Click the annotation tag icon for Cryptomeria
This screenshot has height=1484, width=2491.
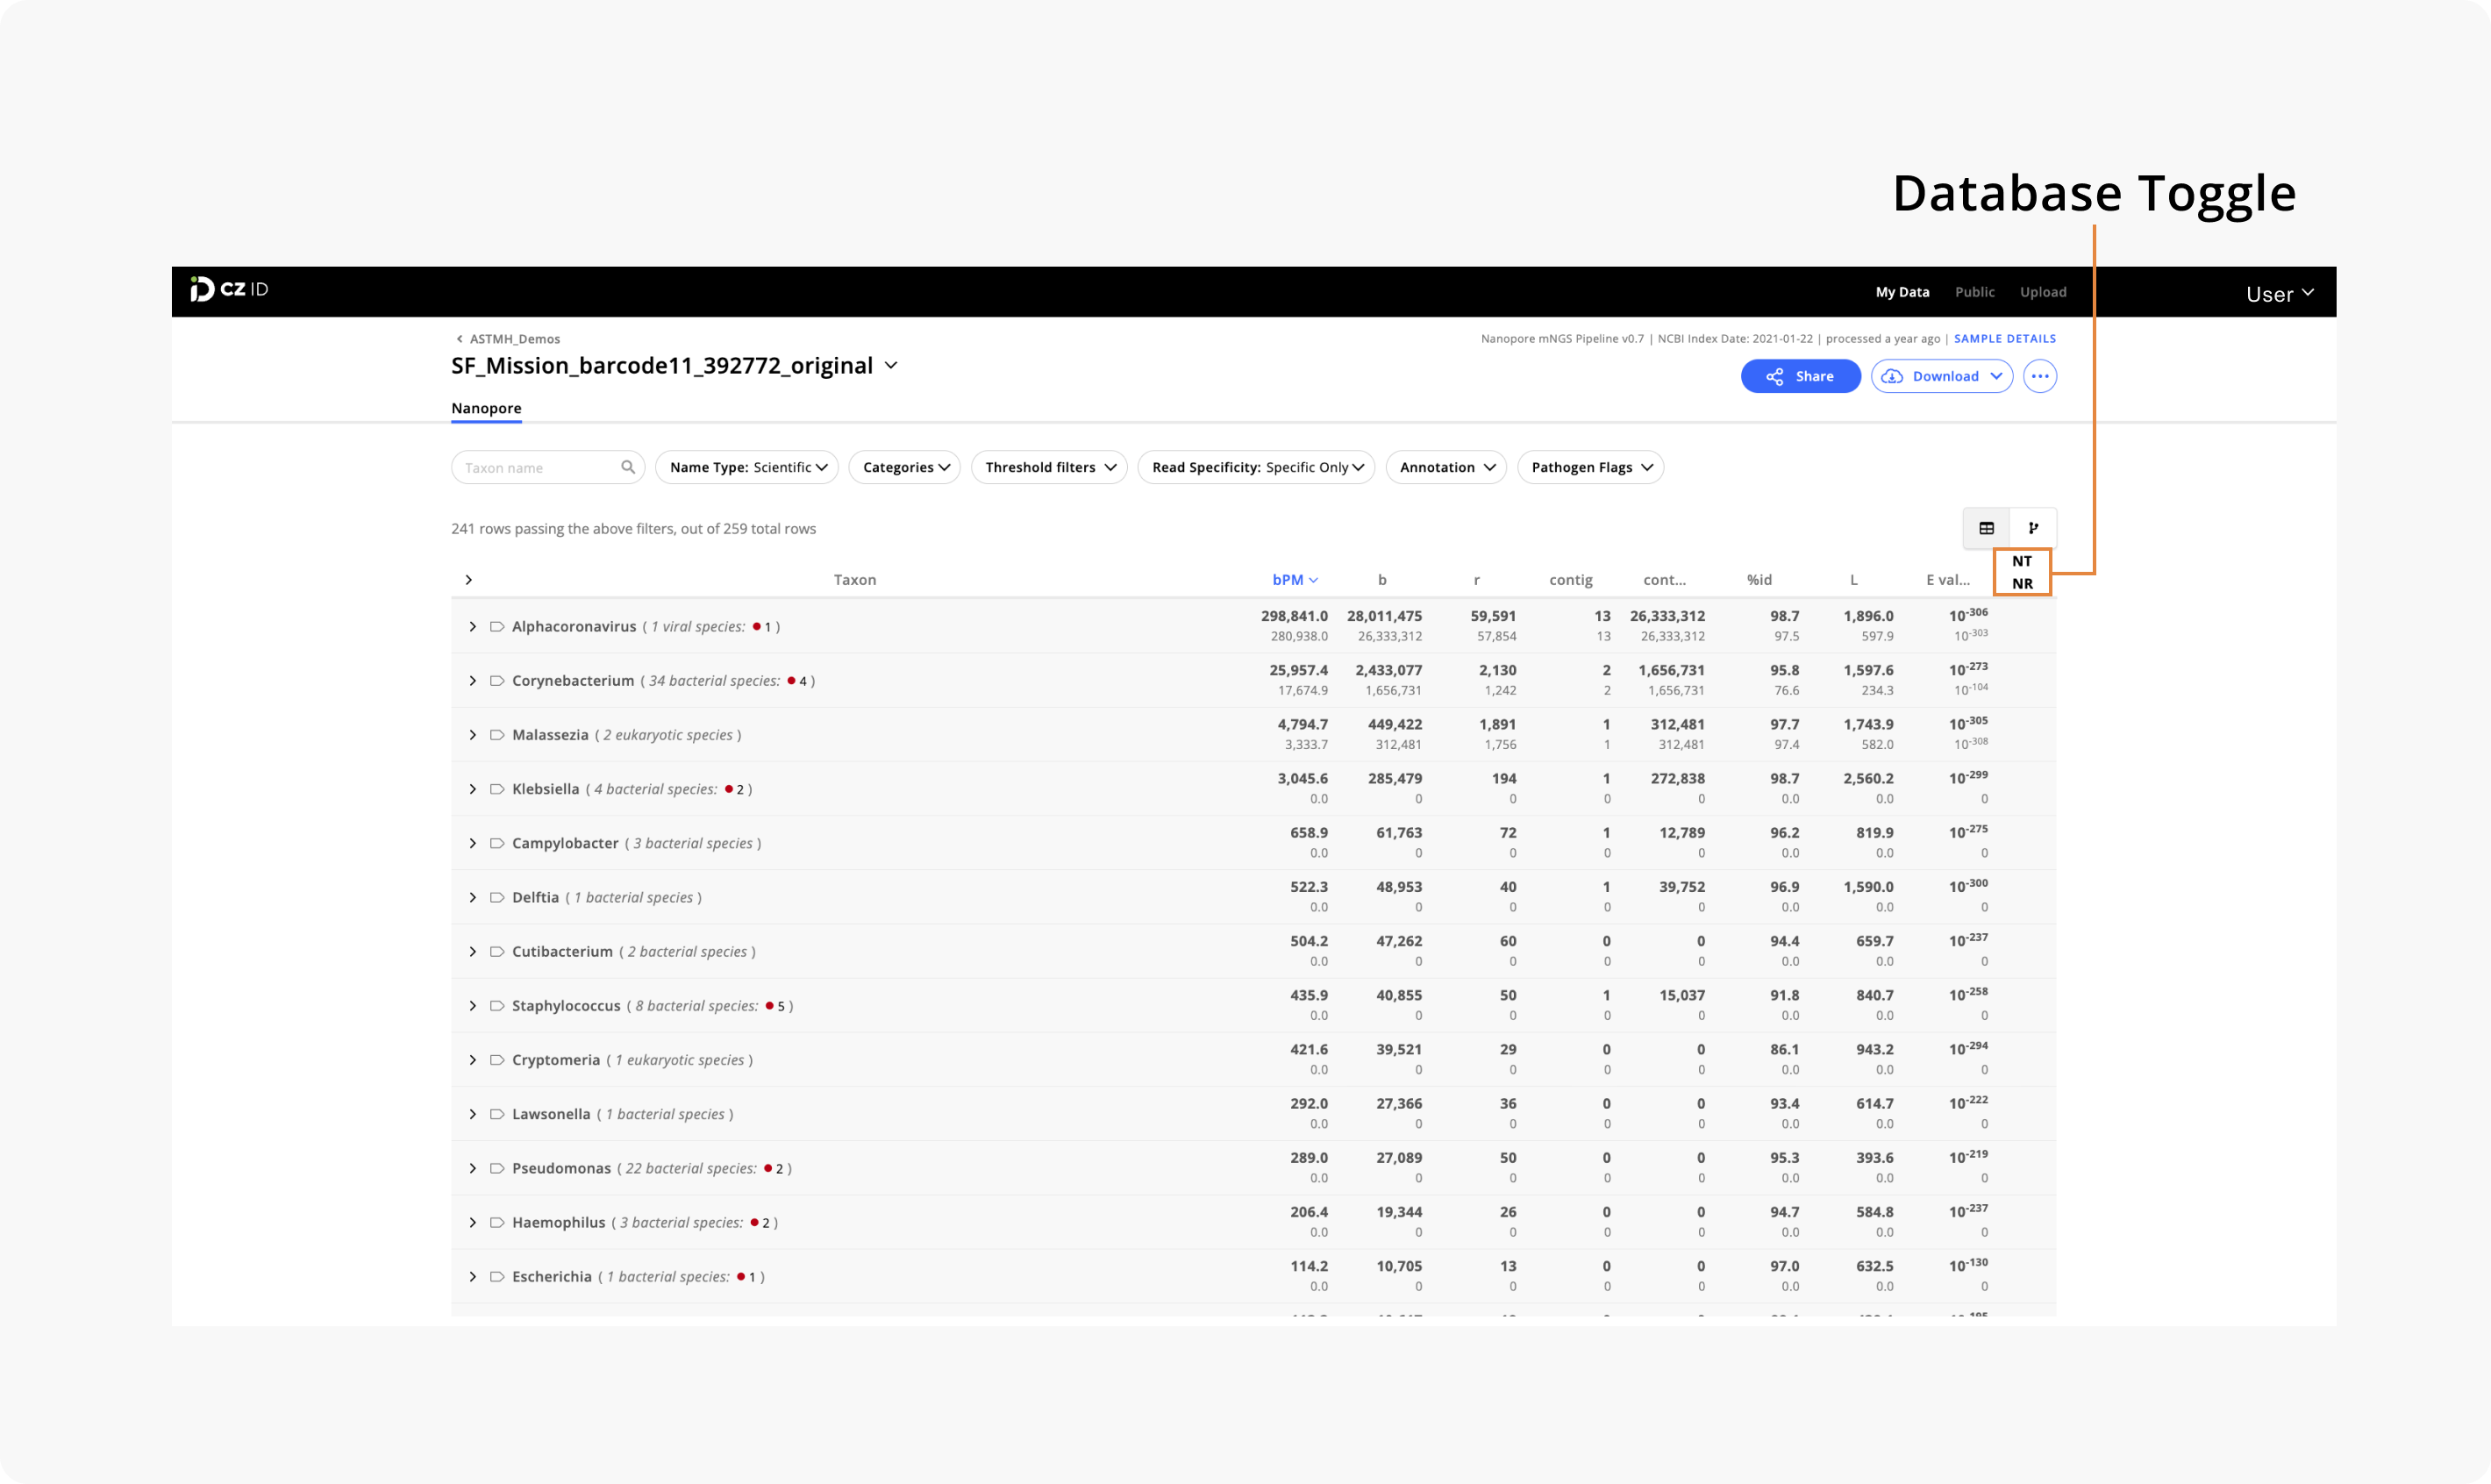[496, 1060]
